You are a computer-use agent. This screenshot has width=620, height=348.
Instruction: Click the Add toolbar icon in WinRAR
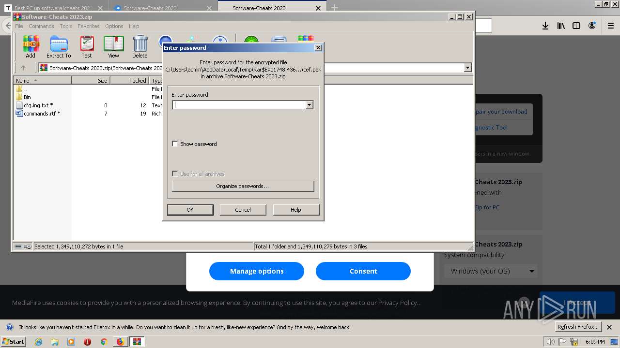tap(31, 47)
